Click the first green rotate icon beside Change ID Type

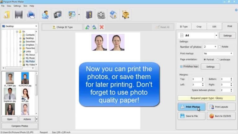click(87, 27)
